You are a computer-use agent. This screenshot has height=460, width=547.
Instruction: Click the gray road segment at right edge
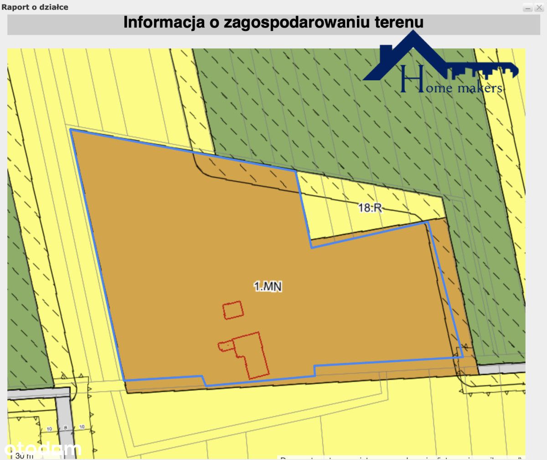501,369
